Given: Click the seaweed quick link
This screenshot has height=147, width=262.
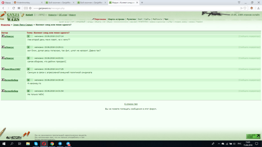Looking at the screenshot, I should tap(133, 22).
